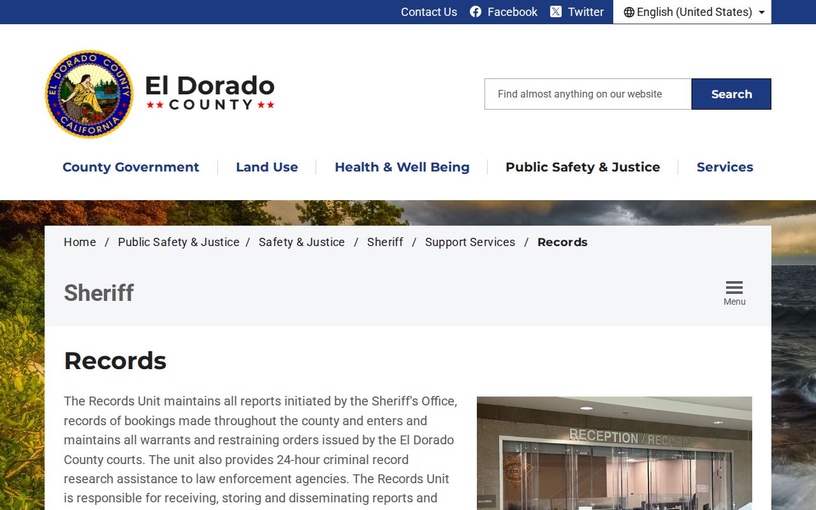Focus the website search input field
Screen dimensions: 816x510
click(588, 94)
